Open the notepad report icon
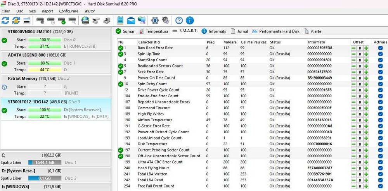388x191 pixels. pyautogui.click(x=120, y=21)
